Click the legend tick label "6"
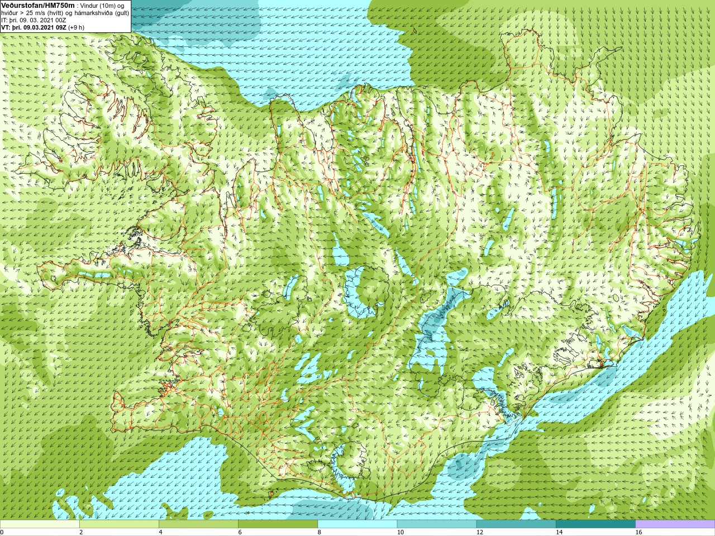 point(240,532)
